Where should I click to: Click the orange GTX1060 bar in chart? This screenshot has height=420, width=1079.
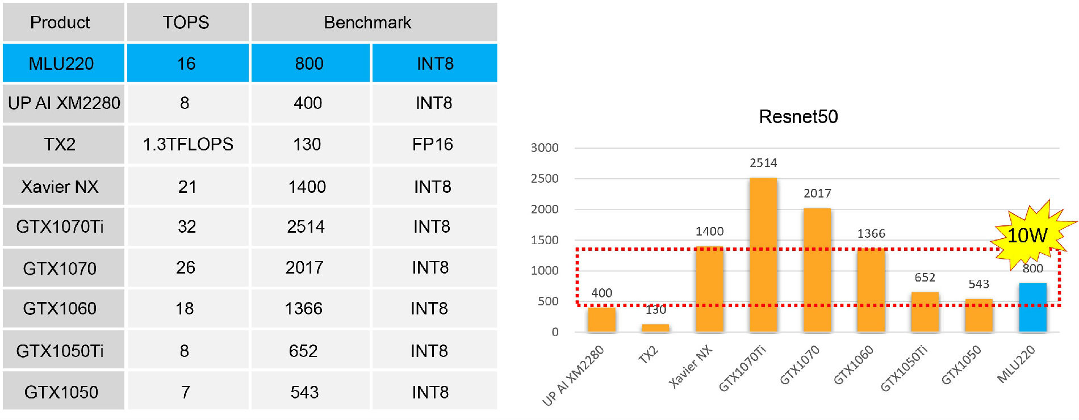coord(871,290)
